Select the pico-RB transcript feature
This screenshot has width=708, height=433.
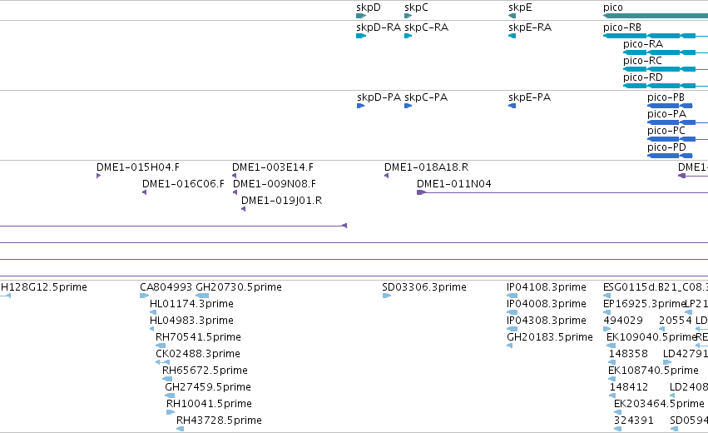(656, 36)
